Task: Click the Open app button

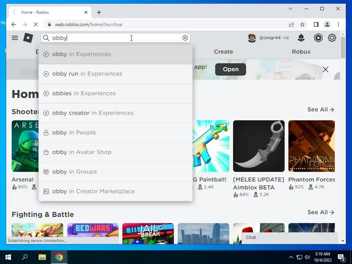Action: (231, 69)
